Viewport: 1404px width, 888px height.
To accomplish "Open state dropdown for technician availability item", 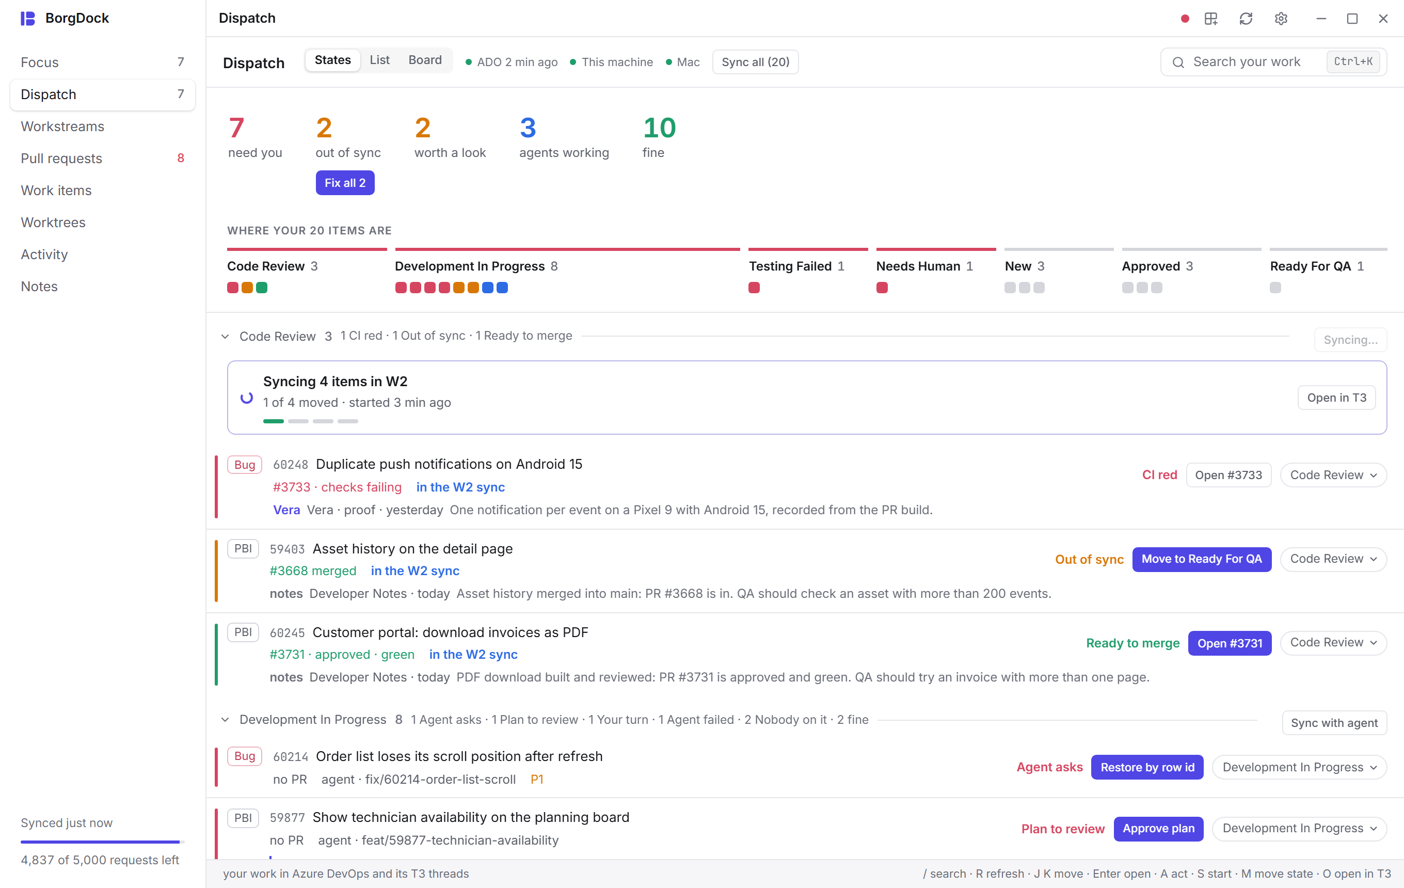I will pyautogui.click(x=1300, y=829).
